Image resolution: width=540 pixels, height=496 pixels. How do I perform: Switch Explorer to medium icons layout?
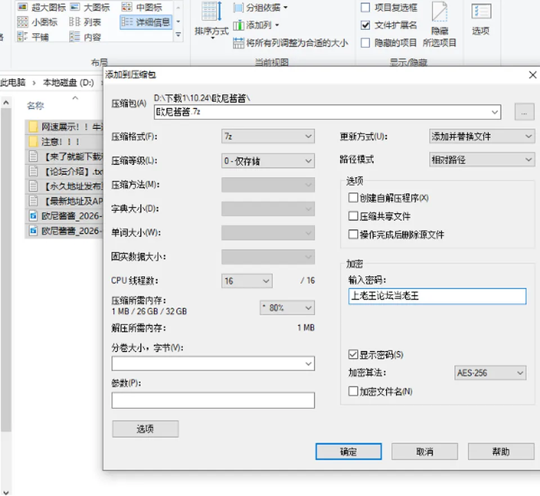point(142,7)
